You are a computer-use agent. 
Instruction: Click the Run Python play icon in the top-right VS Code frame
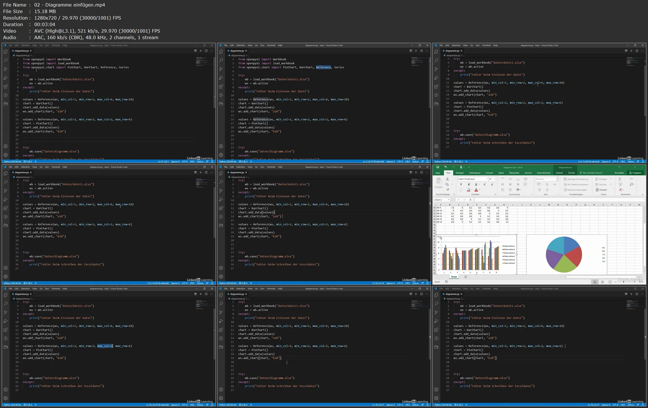(631, 51)
